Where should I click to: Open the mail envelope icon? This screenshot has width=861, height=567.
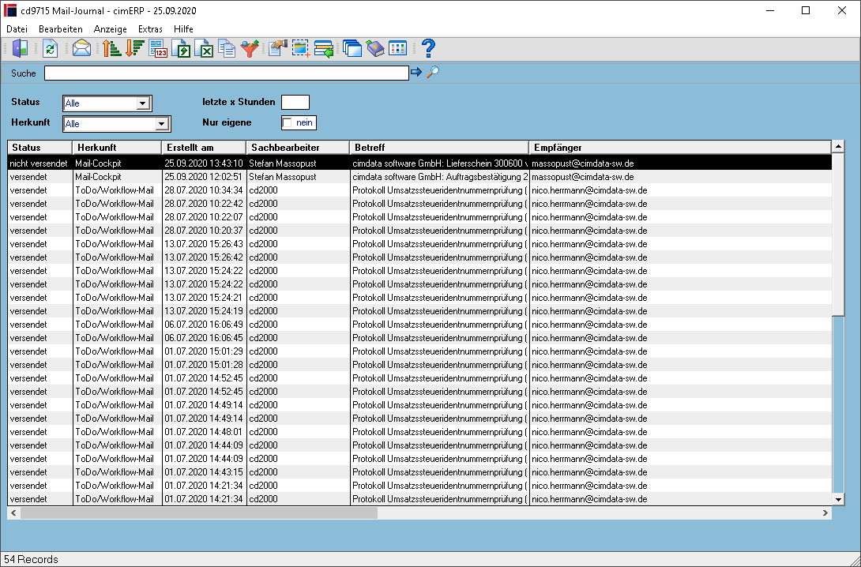coord(81,49)
